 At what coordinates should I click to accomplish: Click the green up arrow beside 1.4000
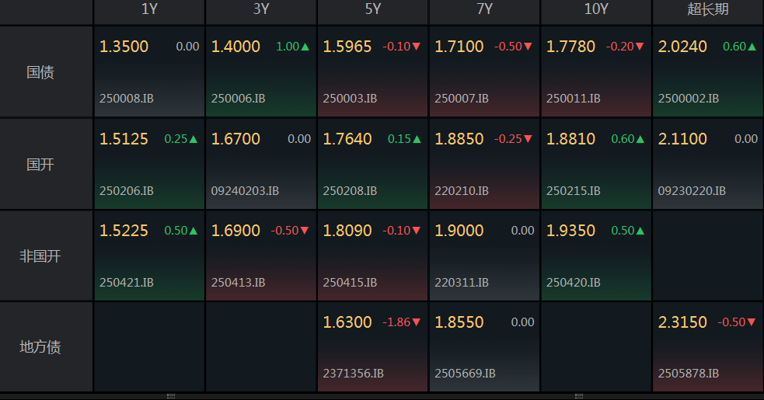click(305, 47)
